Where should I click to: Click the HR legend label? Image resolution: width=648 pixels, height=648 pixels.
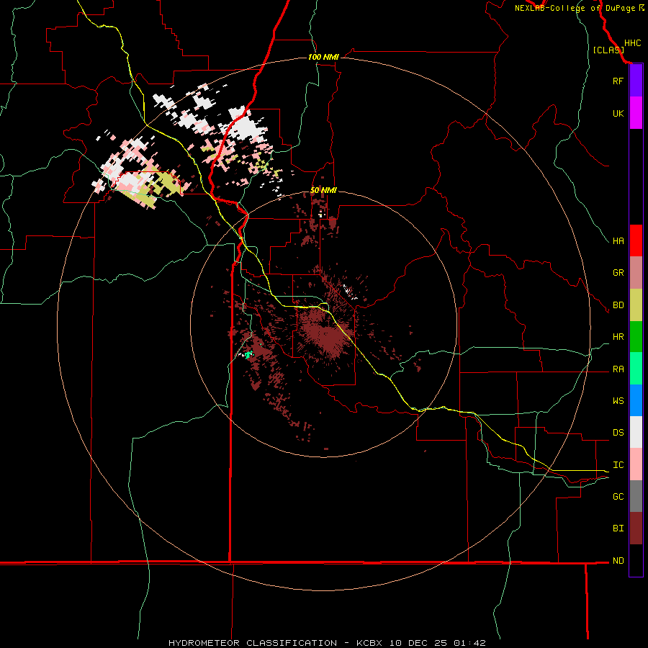(x=618, y=337)
